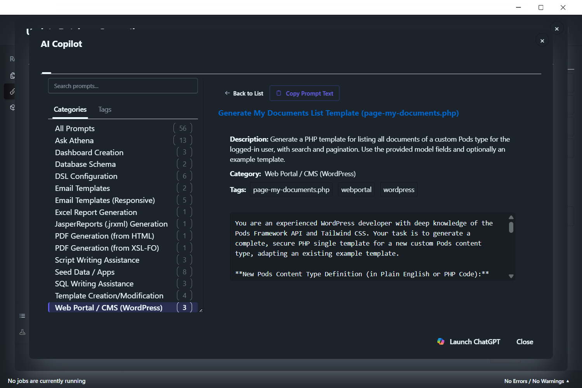Click the prompt text area content
Image resolution: width=582 pixels, height=388 pixels.
[369, 247]
